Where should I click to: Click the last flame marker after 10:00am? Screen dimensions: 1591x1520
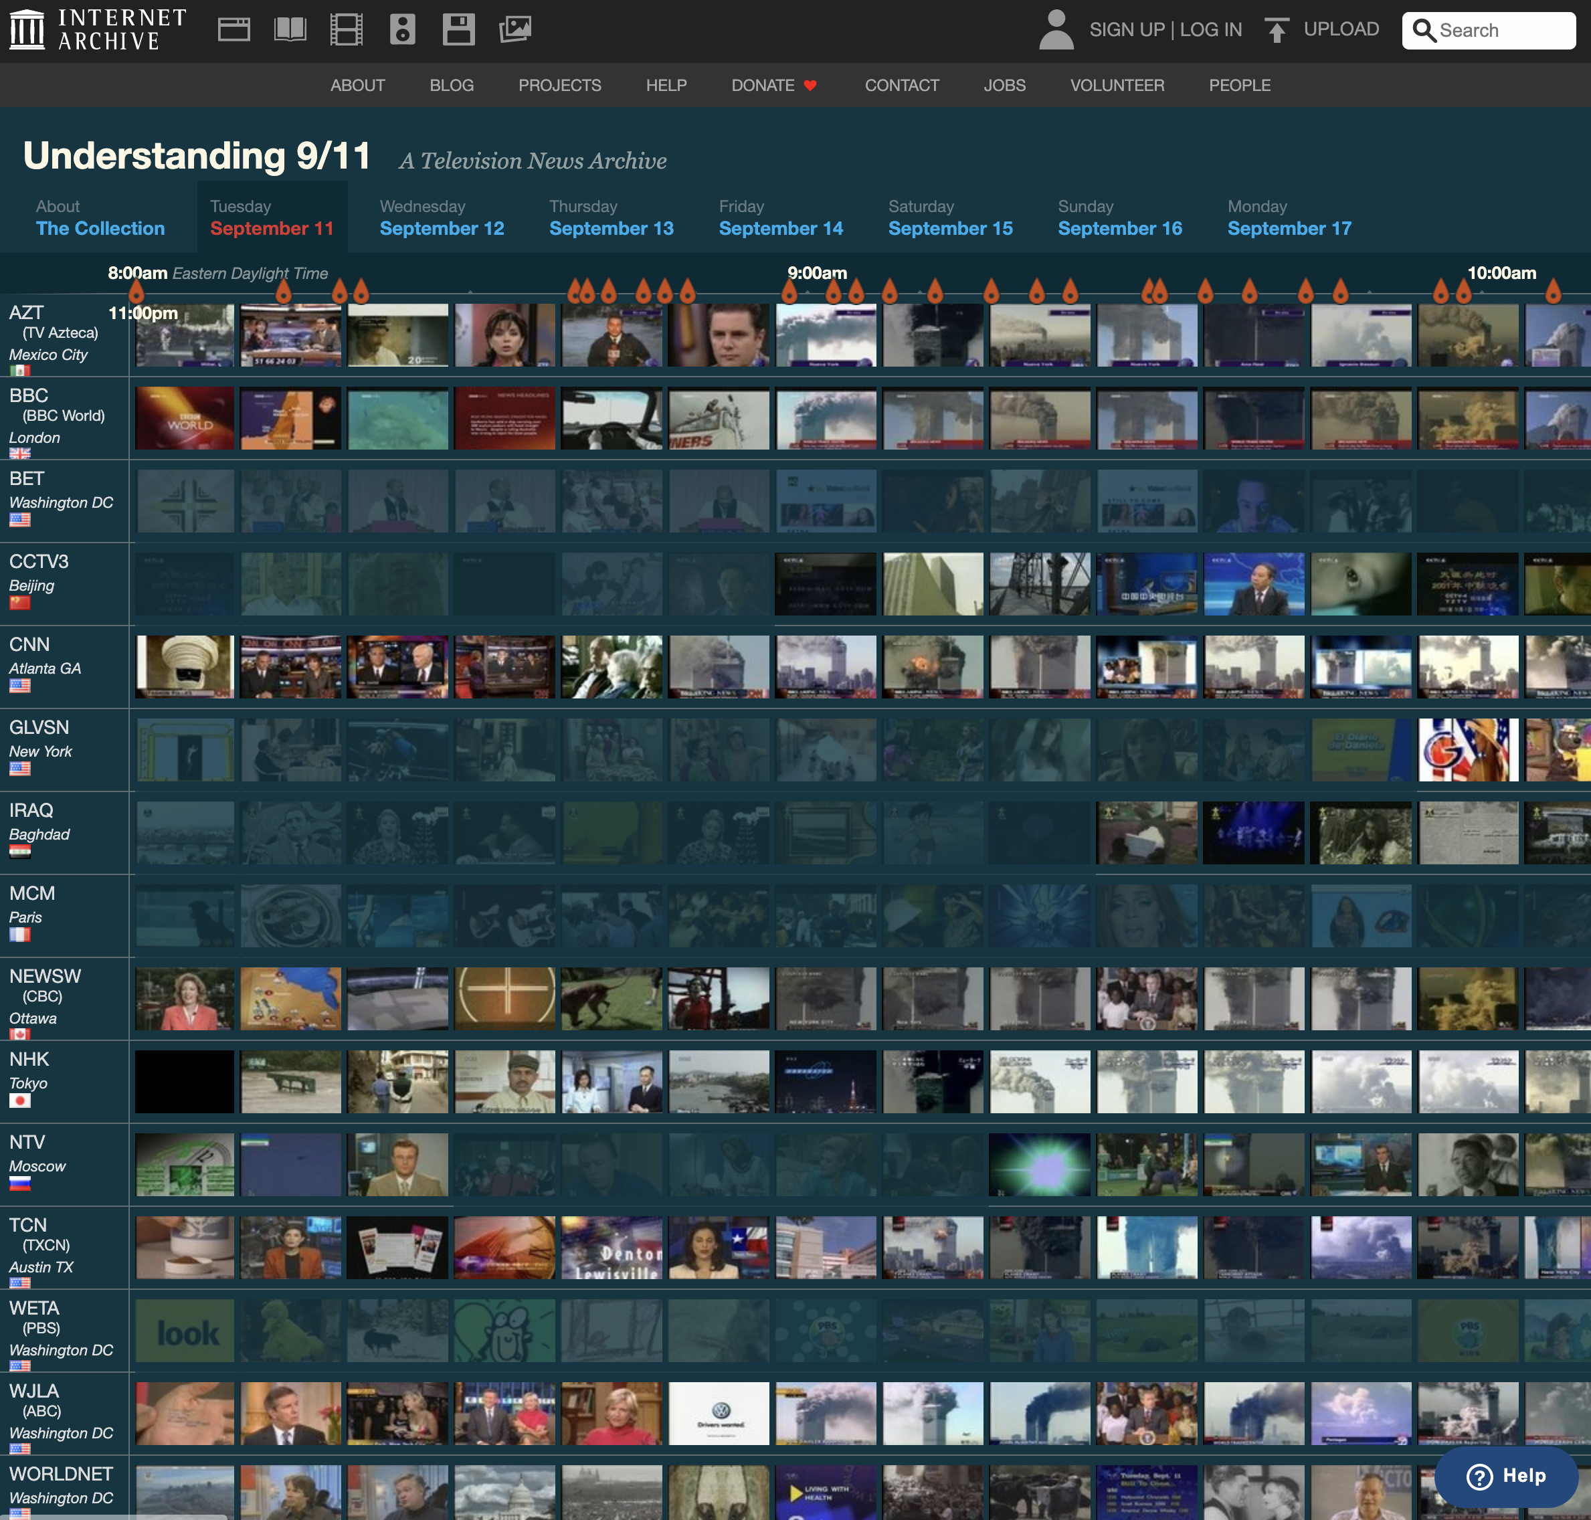[1553, 290]
